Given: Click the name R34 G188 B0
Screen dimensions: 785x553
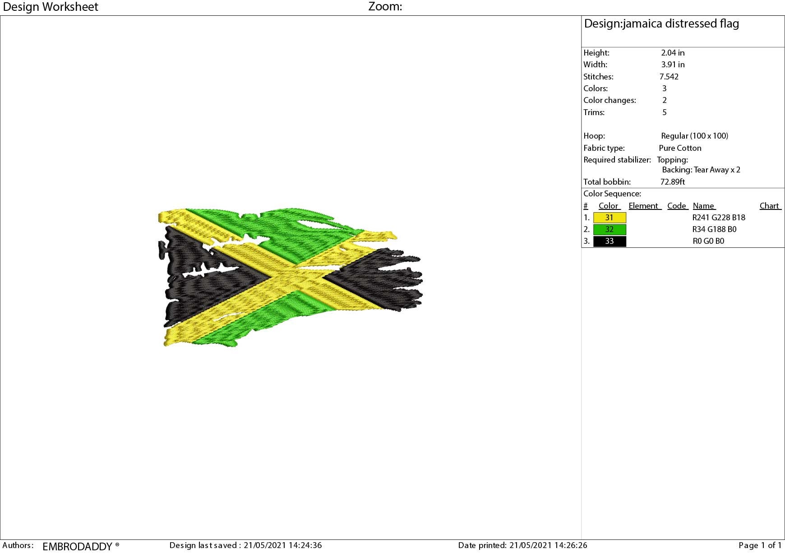Looking at the screenshot, I should point(714,229).
